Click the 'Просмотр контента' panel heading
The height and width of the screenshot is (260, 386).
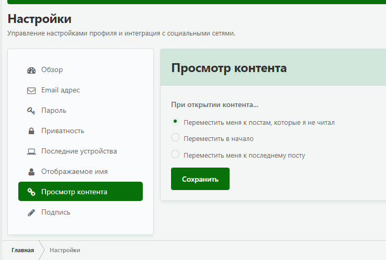pos(229,68)
